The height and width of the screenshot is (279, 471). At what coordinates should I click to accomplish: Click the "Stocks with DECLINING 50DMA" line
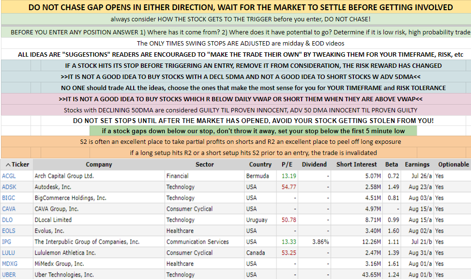(x=236, y=110)
